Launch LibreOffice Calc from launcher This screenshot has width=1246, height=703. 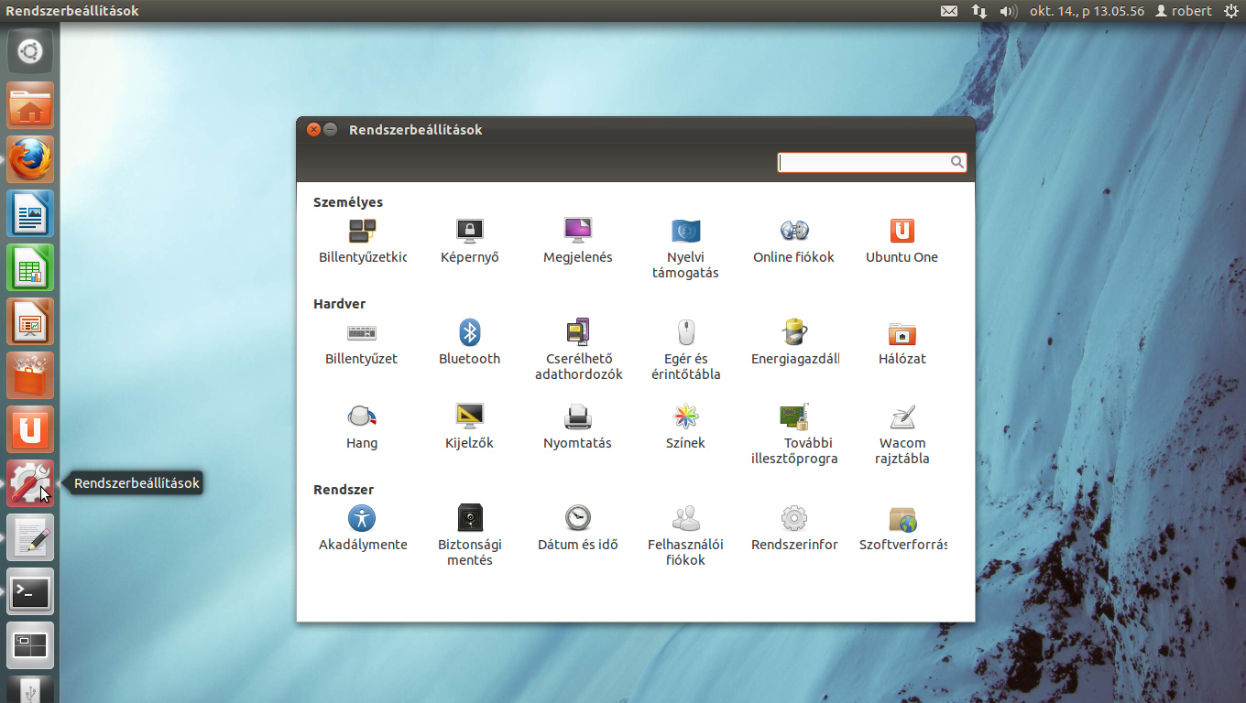tap(30, 267)
